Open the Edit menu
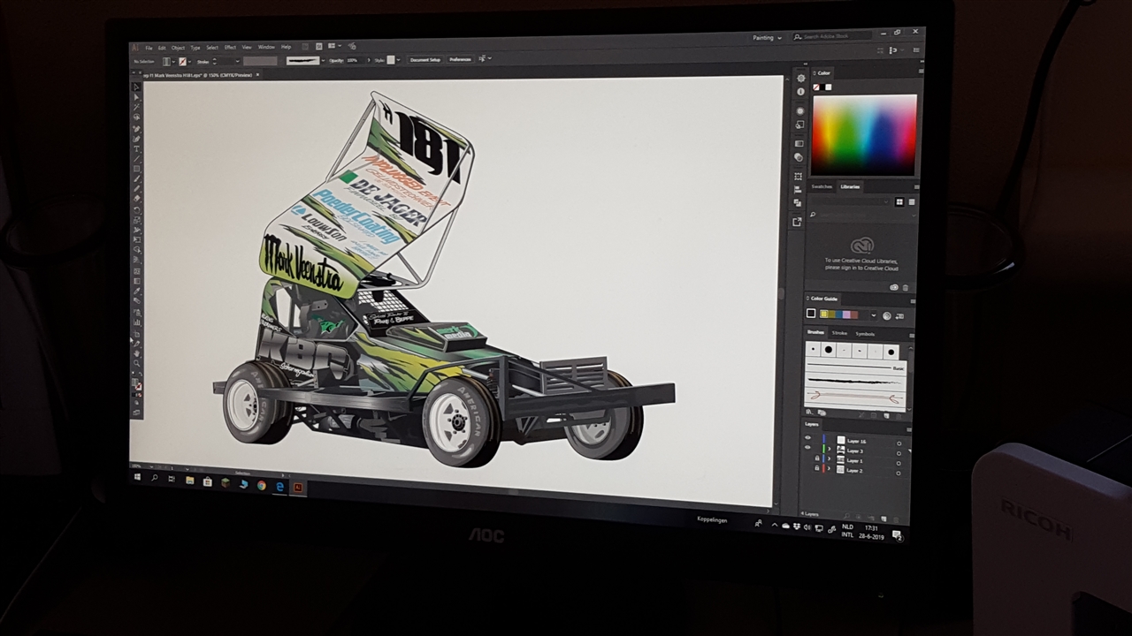Viewport: 1132px width, 636px height. 162,48
